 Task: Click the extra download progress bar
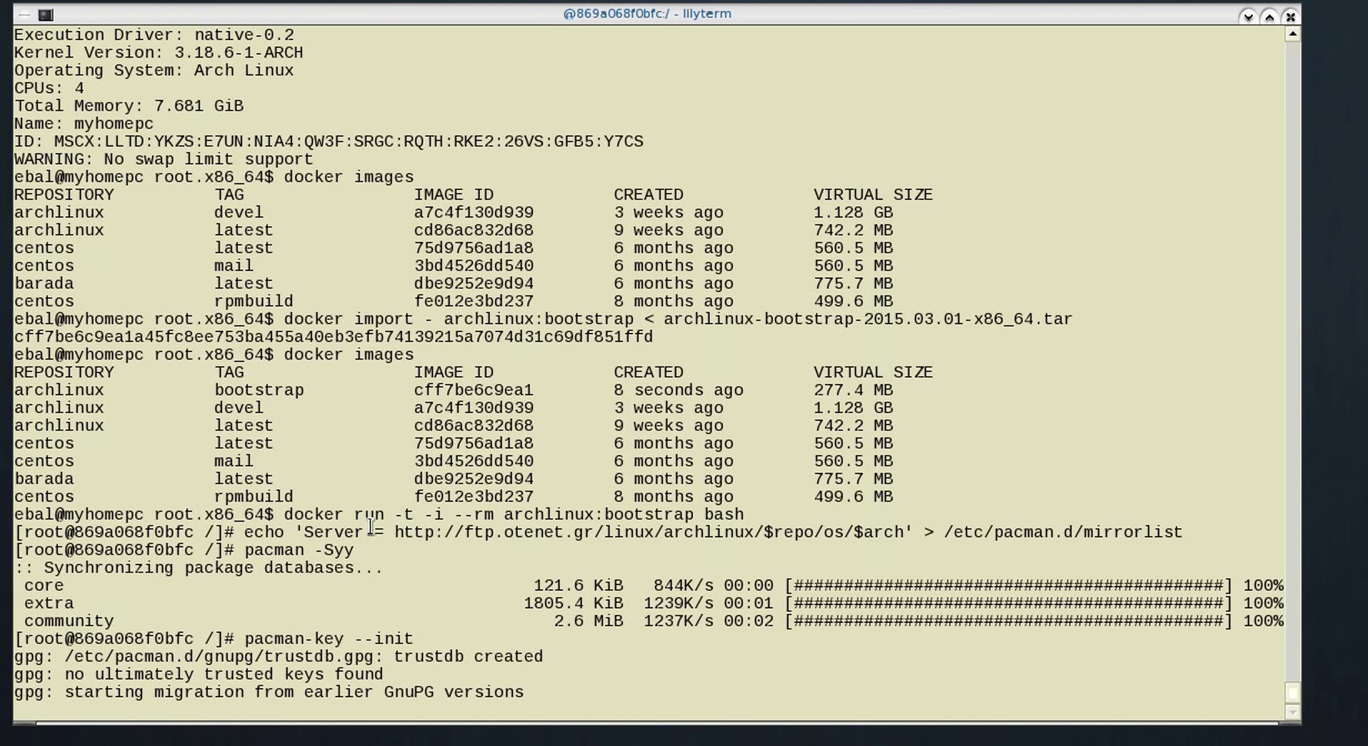[x=1008, y=604]
